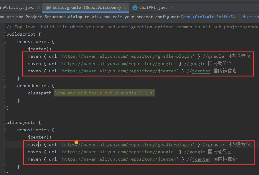Screen dimensions: 259x175
Task: Click fold end marker closing allprojects repositories
Action: 4,166
